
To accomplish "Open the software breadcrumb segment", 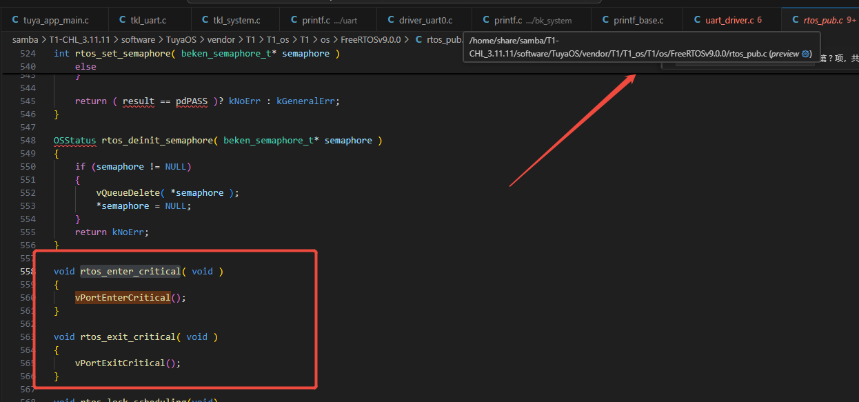I will coord(138,39).
